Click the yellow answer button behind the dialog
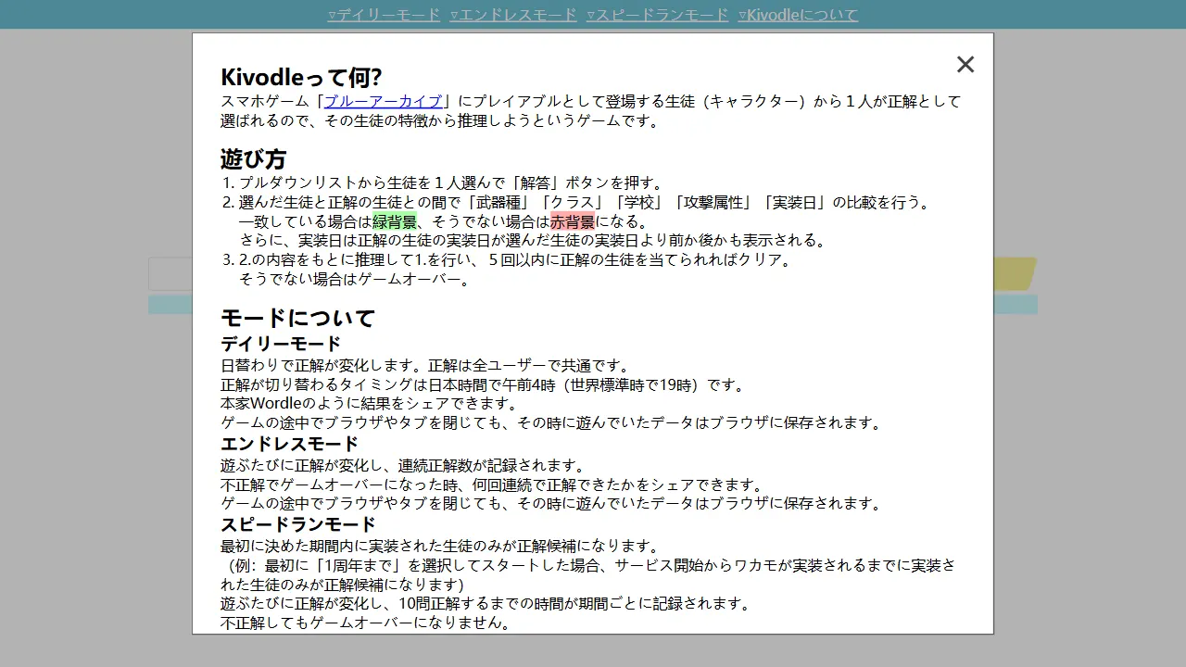Image resolution: width=1186 pixels, height=667 pixels. tap(1016, 274)
